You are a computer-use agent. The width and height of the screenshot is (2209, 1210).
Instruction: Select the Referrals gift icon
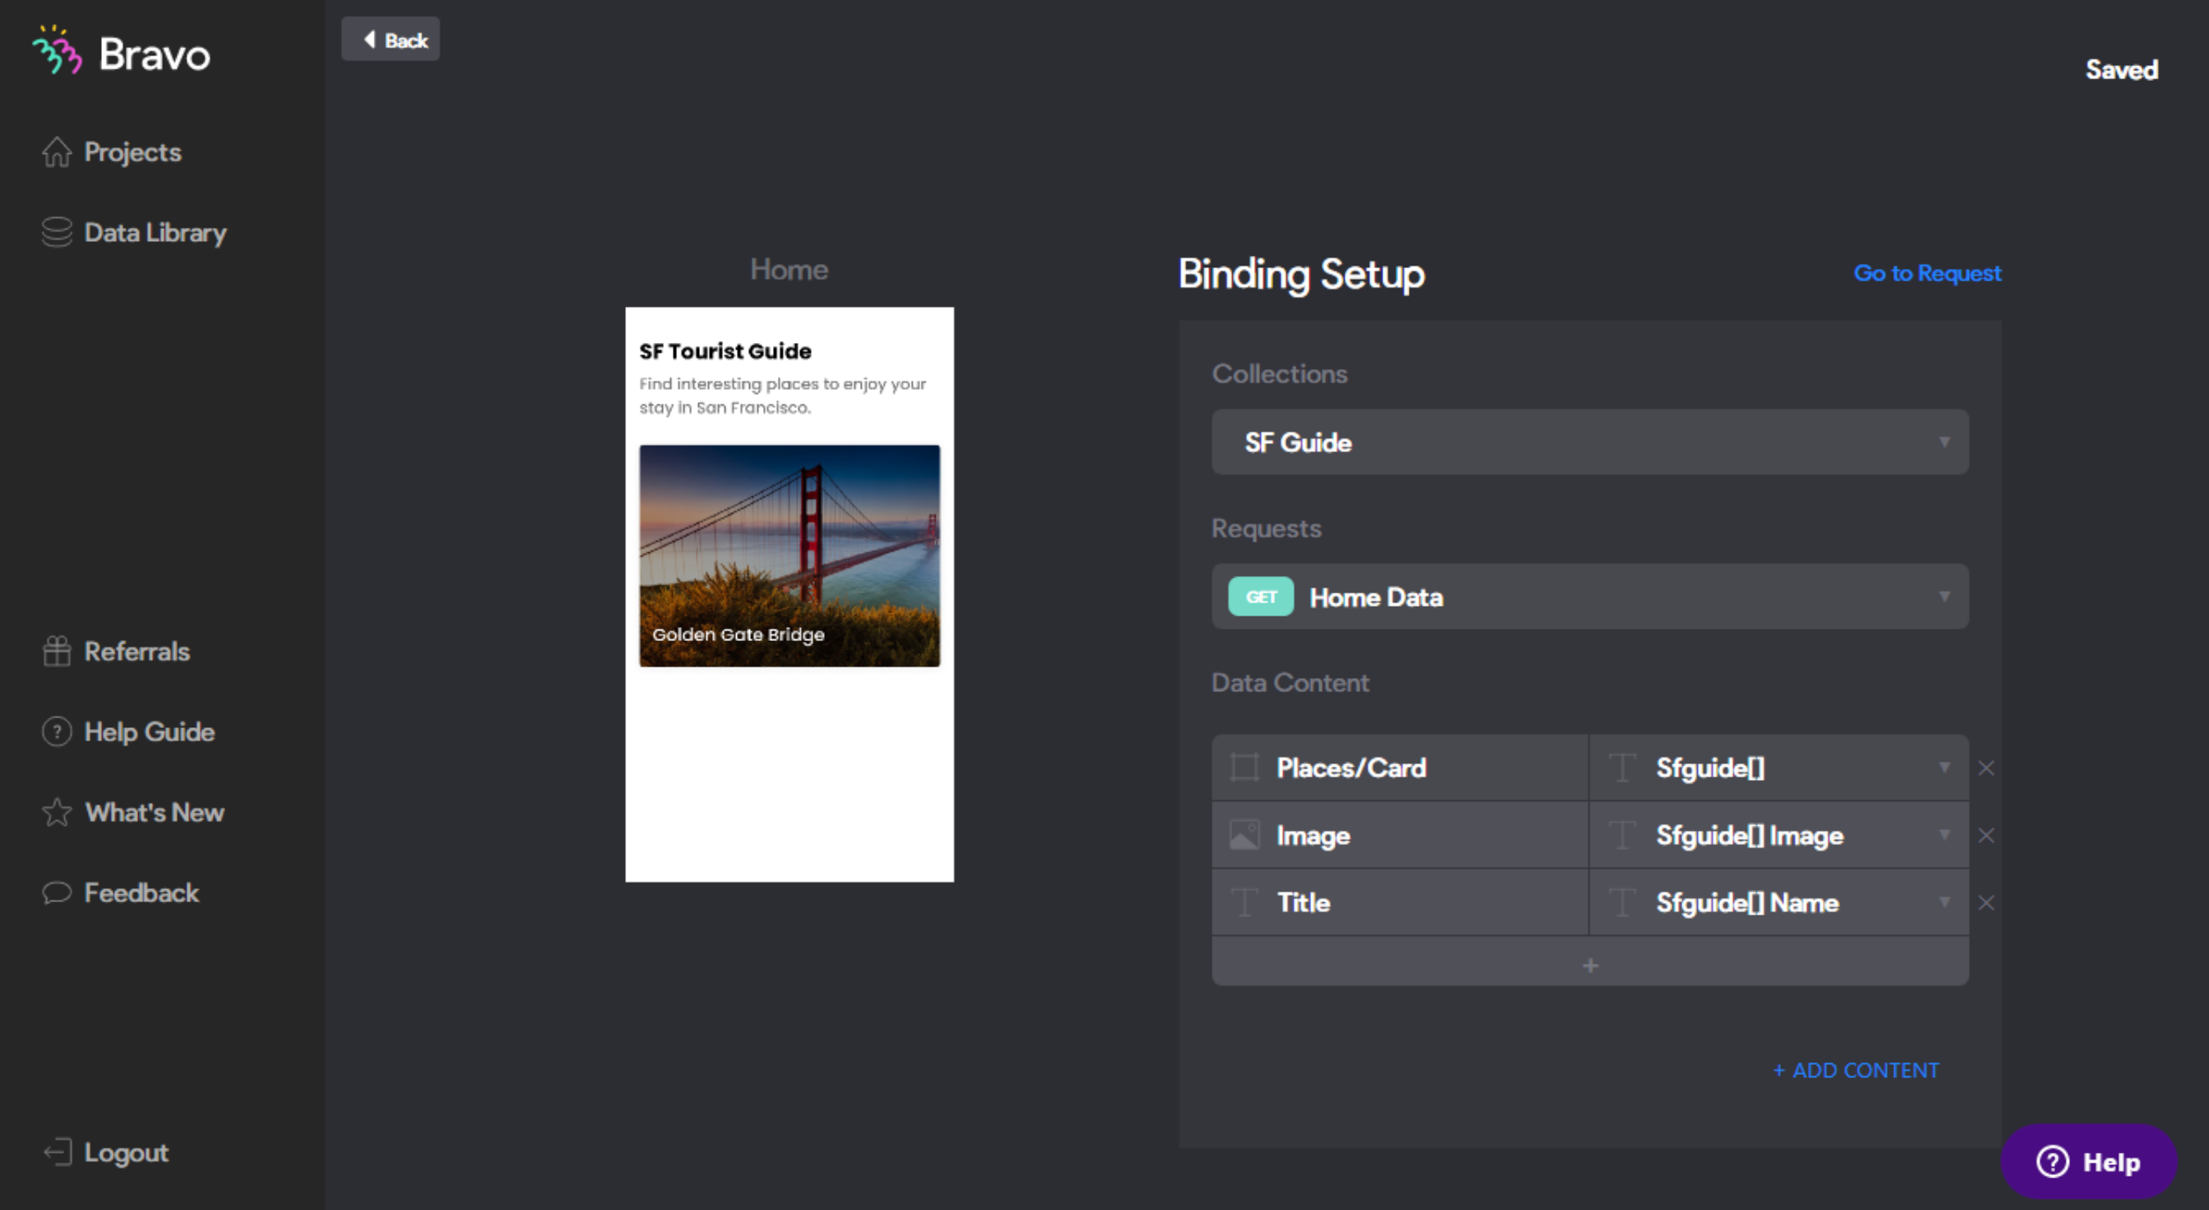56,651
